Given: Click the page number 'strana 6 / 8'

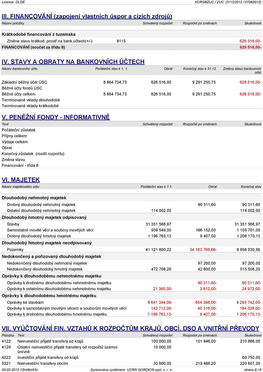Looking at the screenshot, I should click(x=253, y=370).
